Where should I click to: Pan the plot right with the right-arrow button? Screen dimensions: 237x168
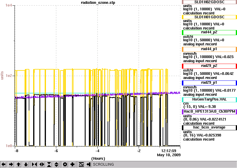pyautogui.click(x=11, y=164)
